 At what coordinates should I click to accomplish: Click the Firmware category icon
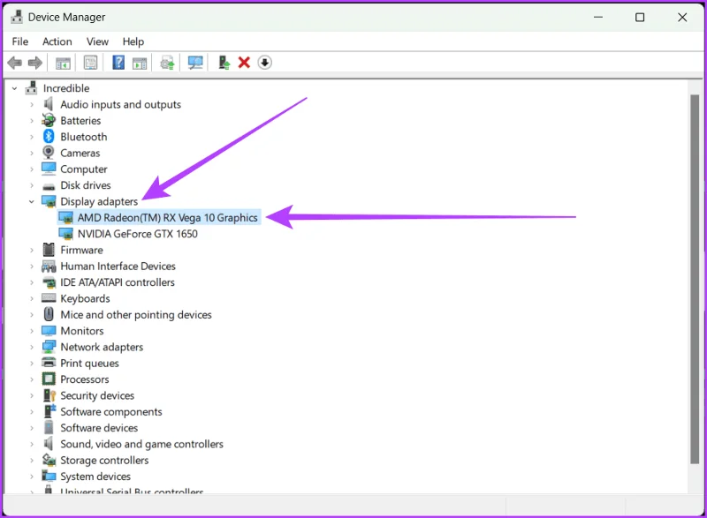[49, 250]
